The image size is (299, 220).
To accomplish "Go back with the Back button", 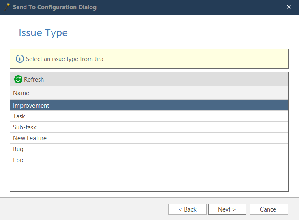I will pos(187,209).
